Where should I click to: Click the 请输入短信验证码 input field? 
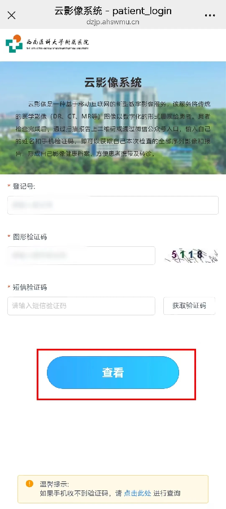point(81,306)
